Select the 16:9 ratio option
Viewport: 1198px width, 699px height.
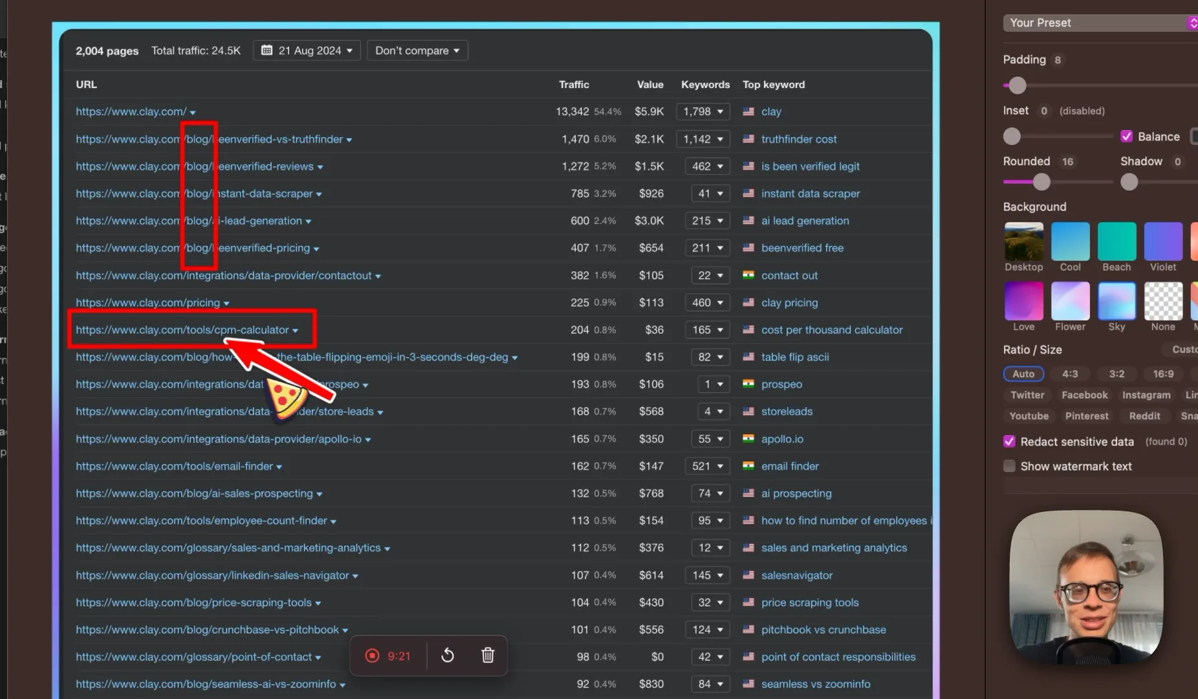pos(1163,373)
